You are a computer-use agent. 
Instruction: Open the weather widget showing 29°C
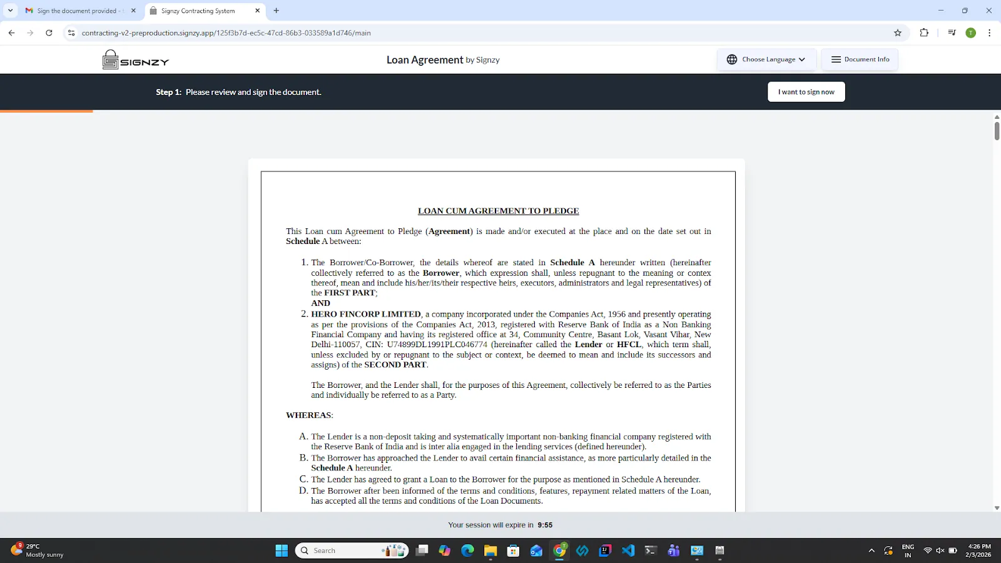(x=39, y=550)
